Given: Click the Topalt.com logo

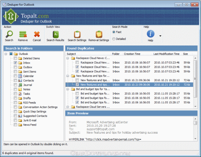Looking at the screenshot, I should 11,16.
